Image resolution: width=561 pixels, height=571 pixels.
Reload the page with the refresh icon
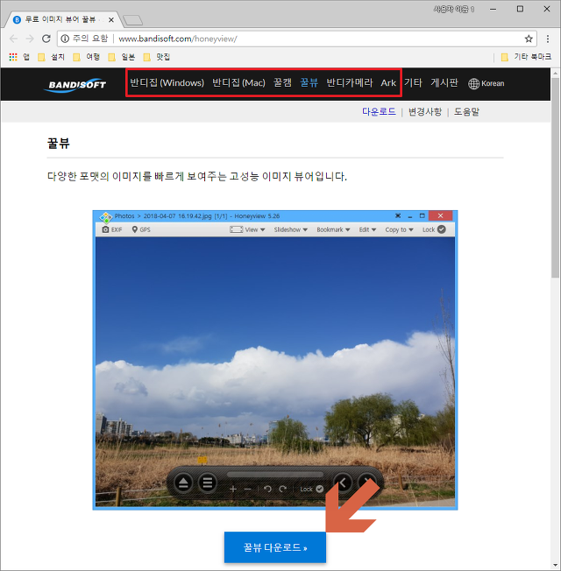[46, 39]
